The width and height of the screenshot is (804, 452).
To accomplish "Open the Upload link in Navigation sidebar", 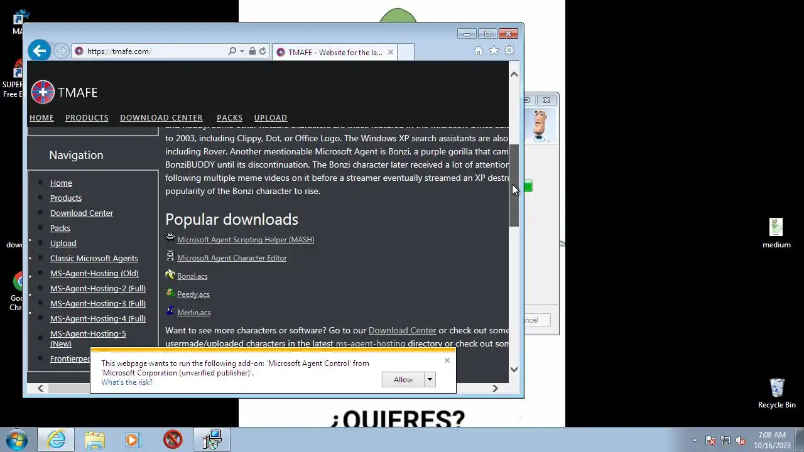I will [63, 243].
